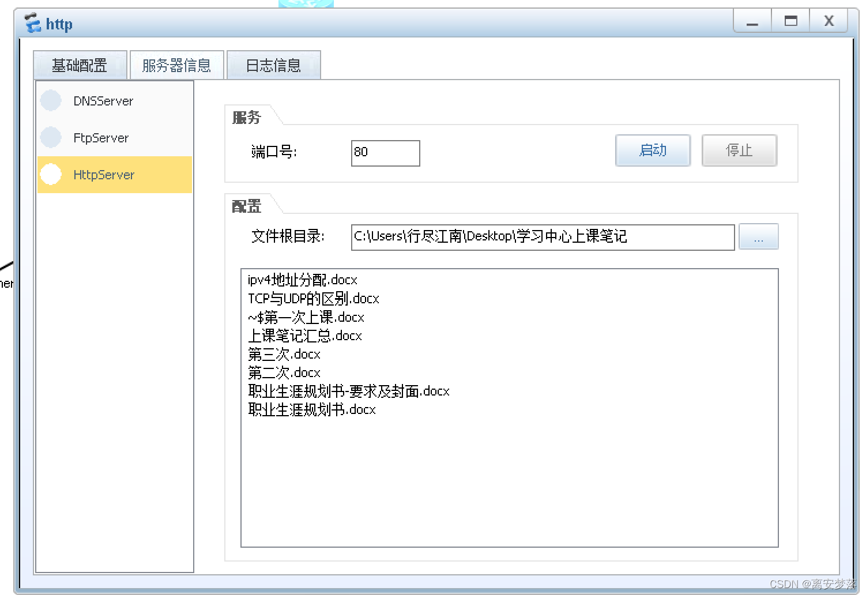Open the 日志信息 tab

(x=274, y=65)
